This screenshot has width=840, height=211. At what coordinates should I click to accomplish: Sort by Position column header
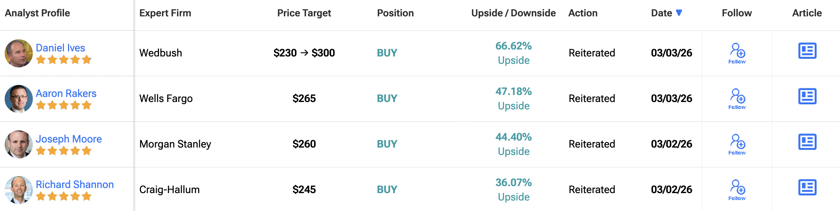tap(395, 13)
